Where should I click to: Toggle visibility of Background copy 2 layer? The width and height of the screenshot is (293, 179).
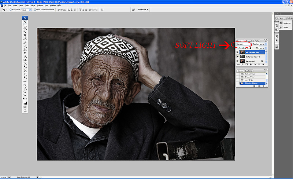(238, 57)
